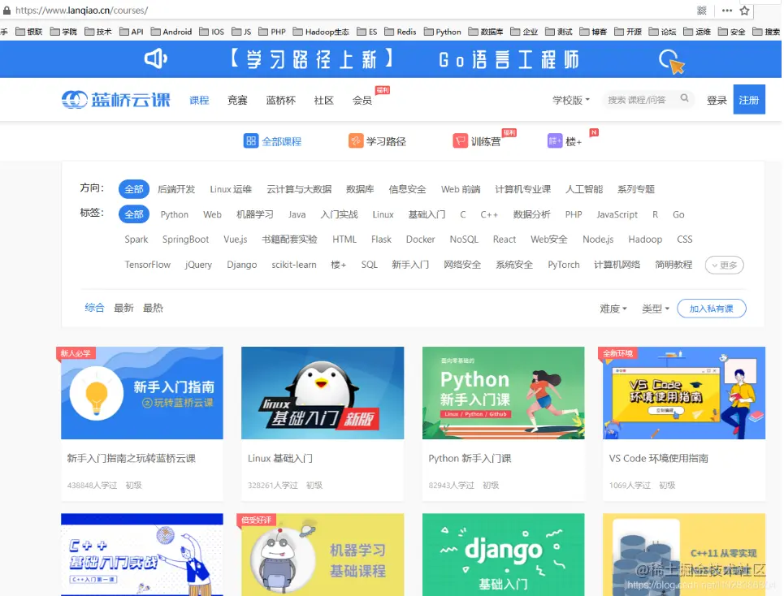The image size is (784, 596).
Task: Open Python 新手入门课 course title
Action: click(470, 458)
